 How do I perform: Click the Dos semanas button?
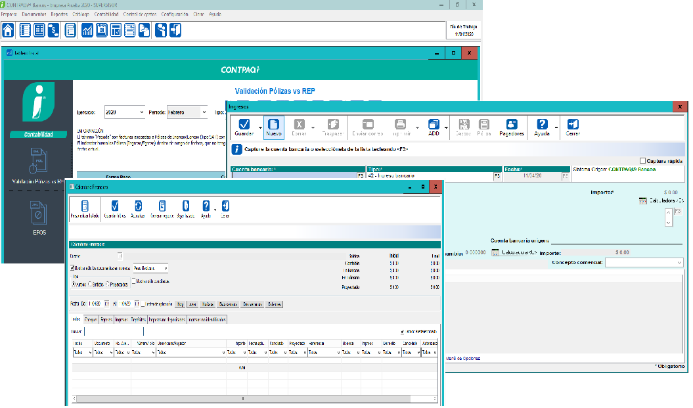tap(252, 305)
